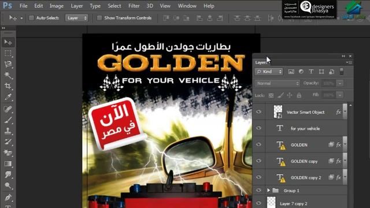Expand effects of Vector Smart Object layer
370x208 pixels.
[345, 112]
